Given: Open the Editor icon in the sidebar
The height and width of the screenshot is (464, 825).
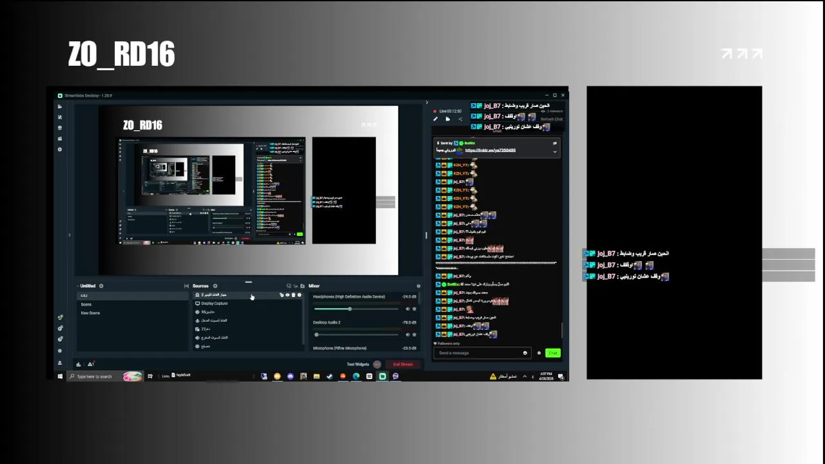Looking at the screenshot, I should click(x=60, y=106).
